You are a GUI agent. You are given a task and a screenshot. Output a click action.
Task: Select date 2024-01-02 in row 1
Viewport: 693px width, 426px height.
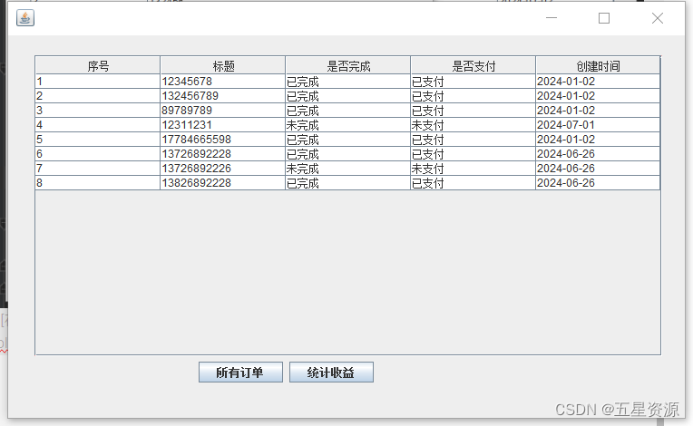[x=598, y=82]
